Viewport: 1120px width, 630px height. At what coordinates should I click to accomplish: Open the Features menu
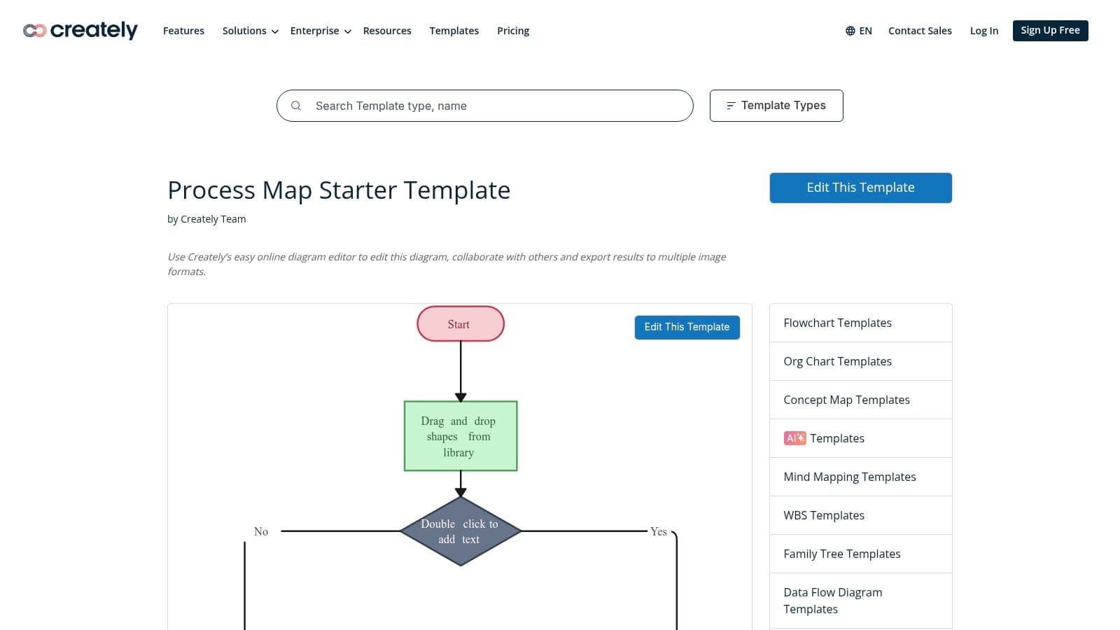pos(183,31)
